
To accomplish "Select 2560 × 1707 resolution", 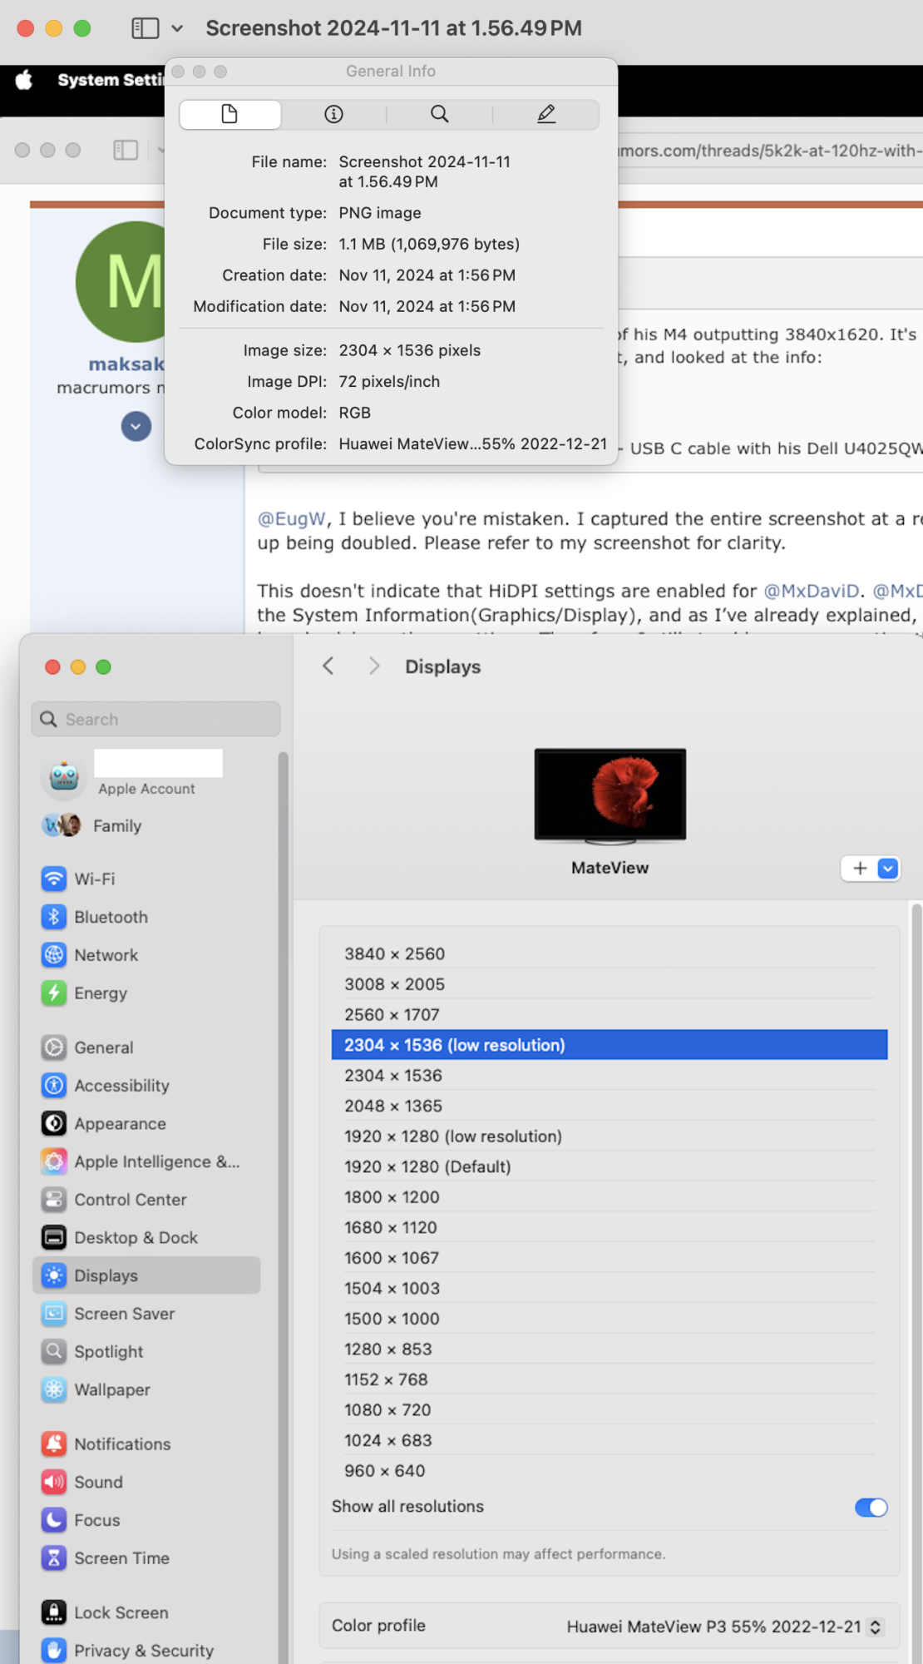I will [610, 1016].
